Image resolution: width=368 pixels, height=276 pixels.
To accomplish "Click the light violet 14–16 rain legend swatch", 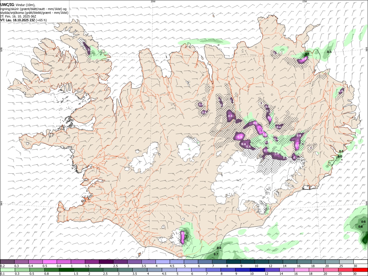I will pyautogui.click(x=287, y=270).
